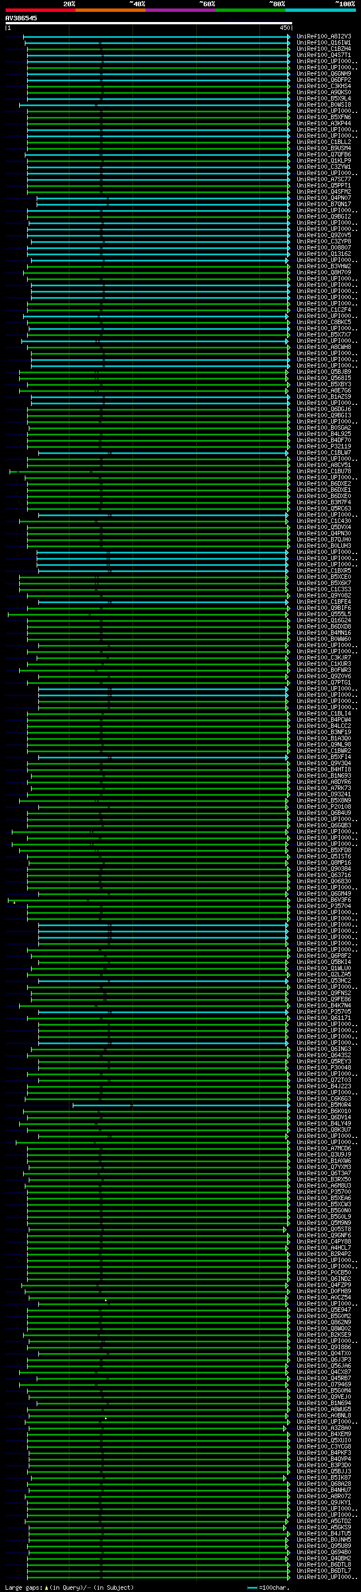The height and width of the screenshot is (1592, 361).
Task: Select hit label UniRef100_Q9BGI2
Action: pos(324,216)
